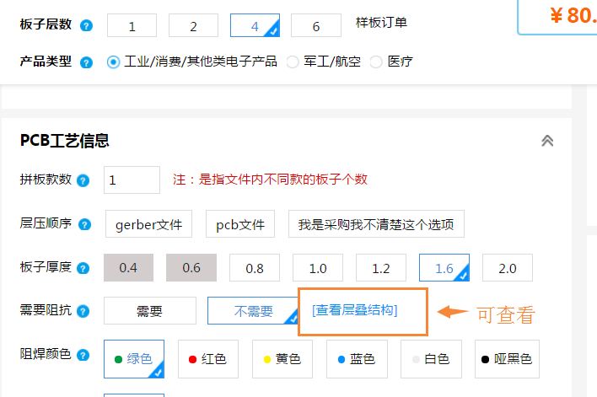This screenshot has height=397, width=597.
Task: Collapse the PCB工艺信息 section
Action: (x=547, y=141)
